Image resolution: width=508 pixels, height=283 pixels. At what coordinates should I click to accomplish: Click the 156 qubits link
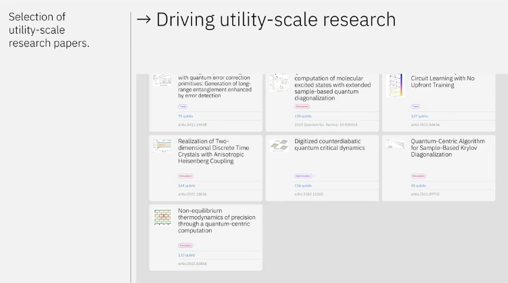(302, 185)
